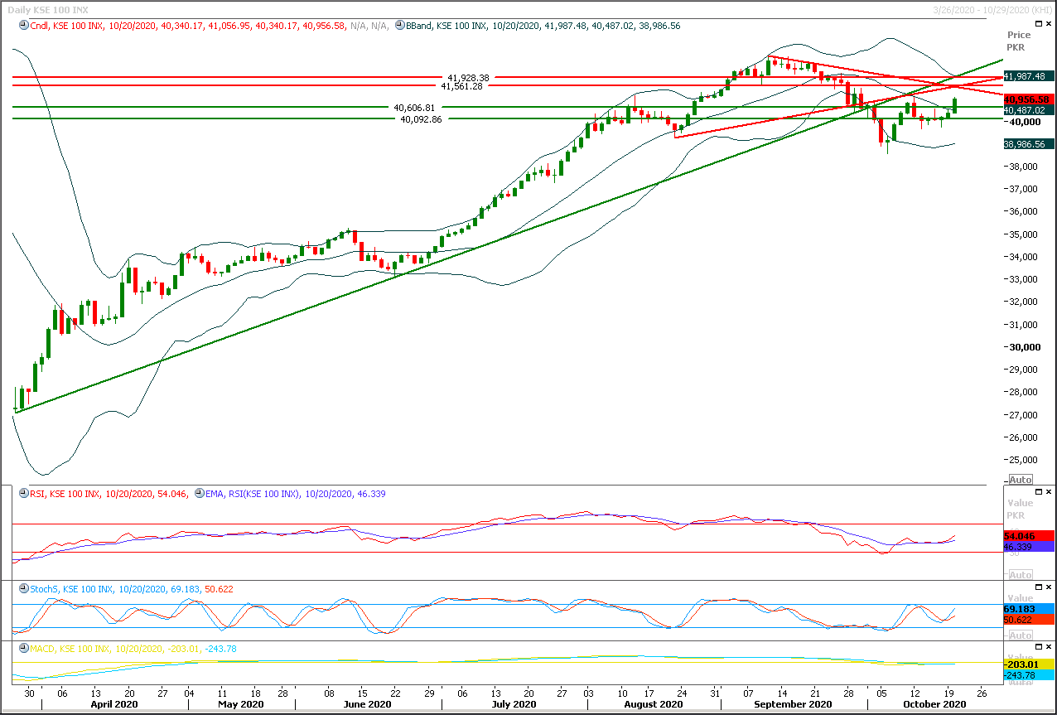Click the 50.622 StochS signal value tag
1057x715 pixels.
(x=1028, y=619)
